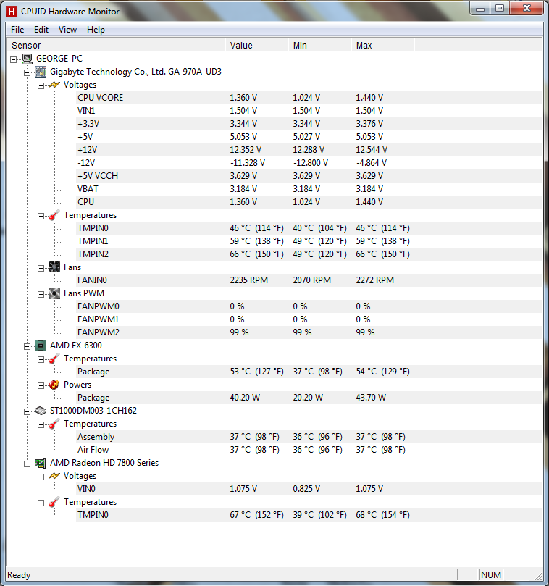Image resolution: width=549 pixels, height=586 pixels.
Task: Select the +12V voltage row
Action: click(x=309, y=150)
